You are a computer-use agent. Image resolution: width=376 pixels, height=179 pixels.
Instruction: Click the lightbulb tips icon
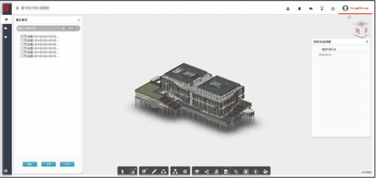click(322, 9)
